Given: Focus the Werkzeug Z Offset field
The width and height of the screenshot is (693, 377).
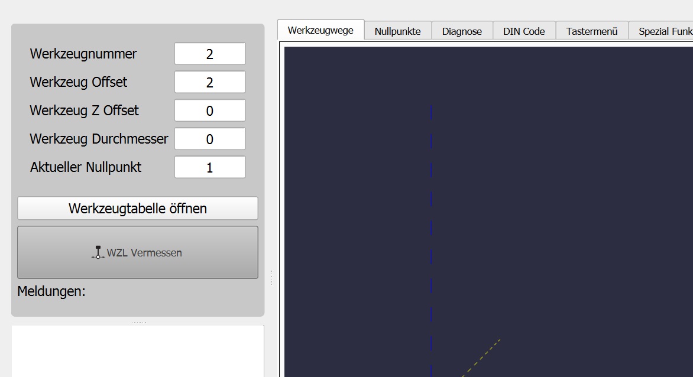Looking at the screenshot, I should 210,110.
